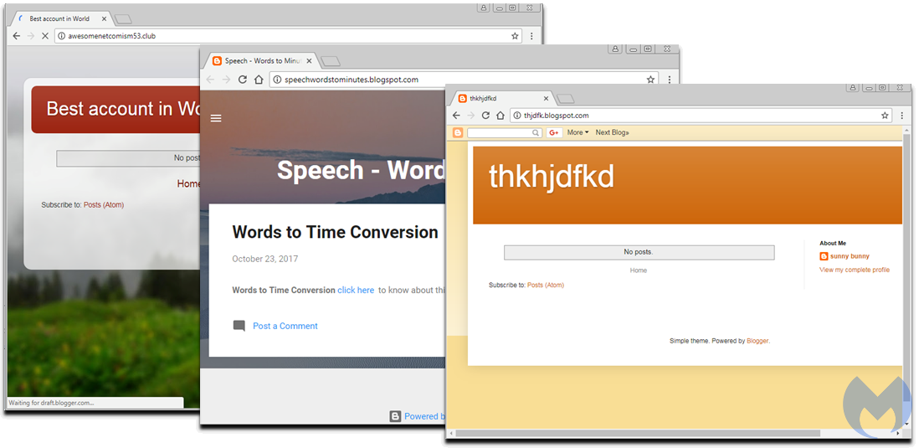
Task: Open the Chrome menu in the thkhjdfkd window
Action: [901, 116]
